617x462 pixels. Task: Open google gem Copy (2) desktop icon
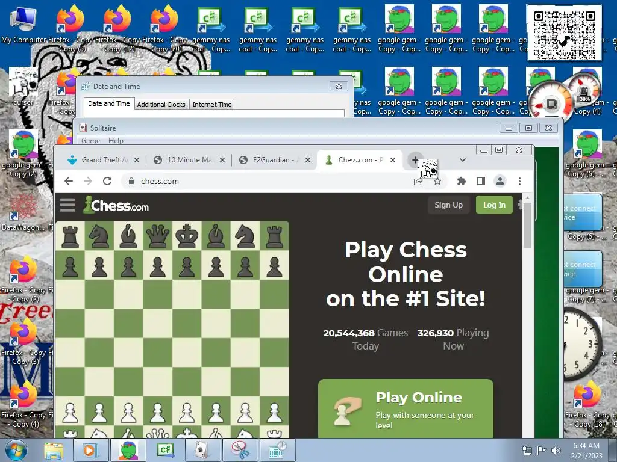click(x=23, y=153)
